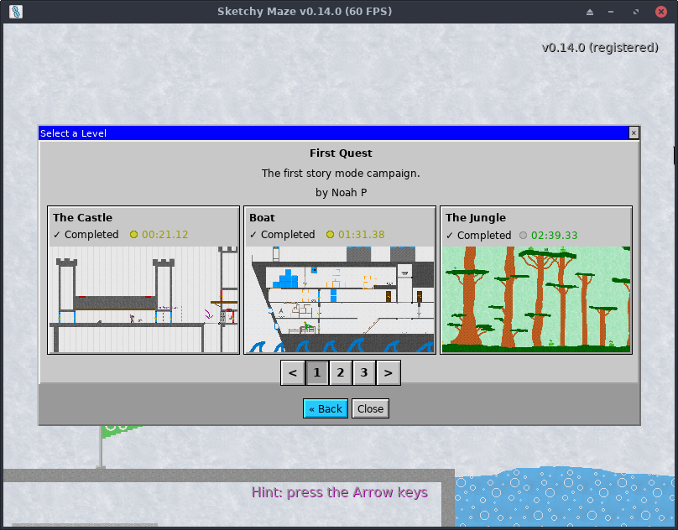The width and height of the screenshot is (678, 530).
Task: Click The Jungle completed checkmark
Action: click(449, 236)
